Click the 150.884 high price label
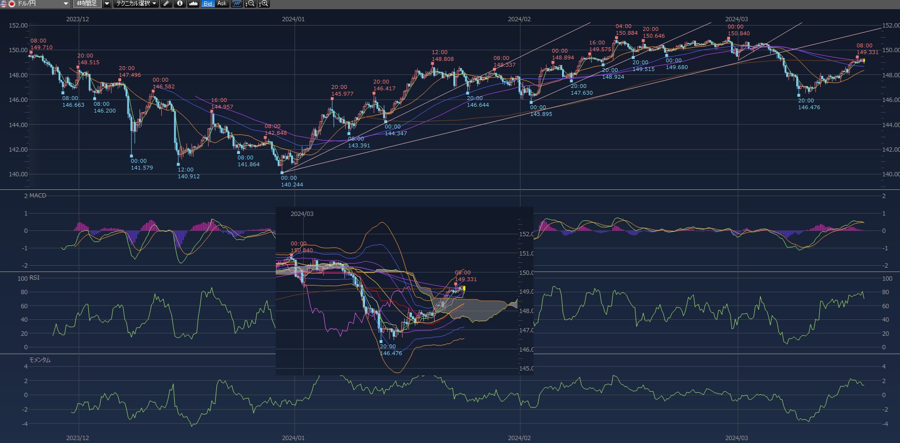The width and height of the screenshot is (900, 443). point(626,33)
